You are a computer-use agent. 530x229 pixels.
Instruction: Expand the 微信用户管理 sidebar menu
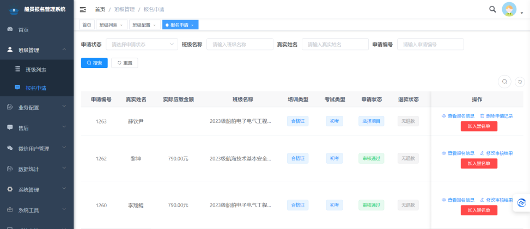pyautogui.click(x=36, y=148)
